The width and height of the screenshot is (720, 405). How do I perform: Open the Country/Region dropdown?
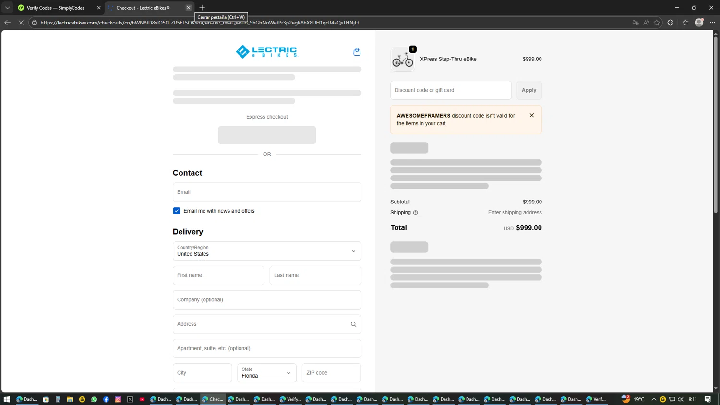coord(267,251)
